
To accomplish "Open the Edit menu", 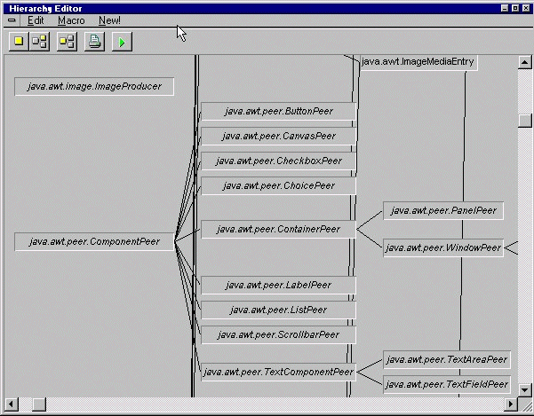I will pyautogui.click(x=36, y=20).
